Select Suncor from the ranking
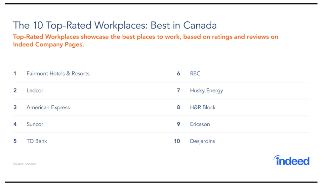The width and height of the screenshot is (324, 186). click(x=35, y=124)
